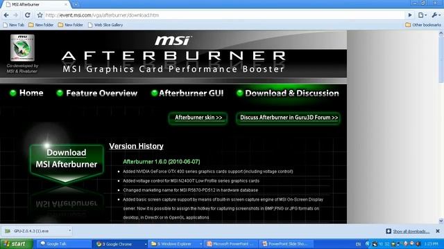Click the Afterburner 1.6.0 (2010-06-07) text
This screenshot has width=444, height=249.
click(x=162, y=161)
